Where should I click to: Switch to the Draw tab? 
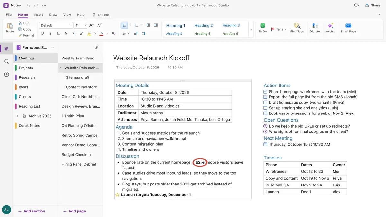point(53,15)
